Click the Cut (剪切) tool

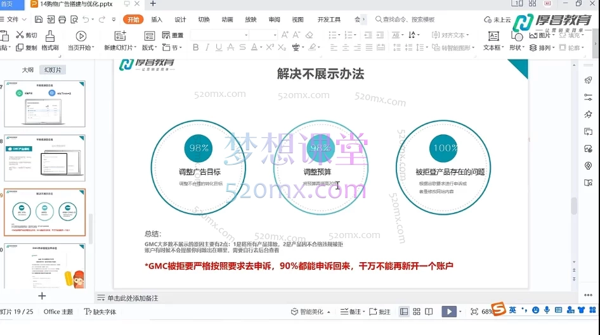27,35
